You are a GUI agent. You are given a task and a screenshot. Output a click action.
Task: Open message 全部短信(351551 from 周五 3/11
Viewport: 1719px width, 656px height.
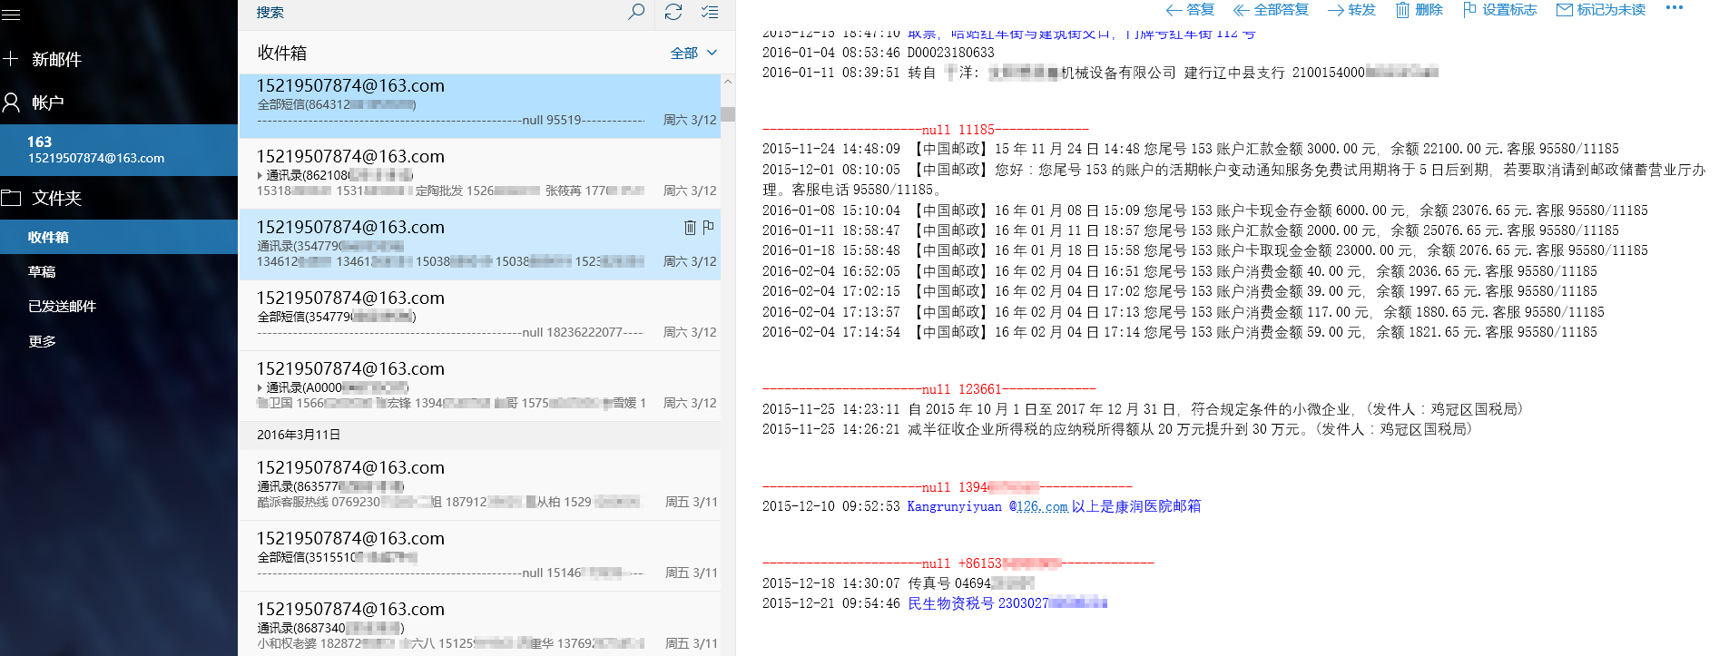[479, 556]
